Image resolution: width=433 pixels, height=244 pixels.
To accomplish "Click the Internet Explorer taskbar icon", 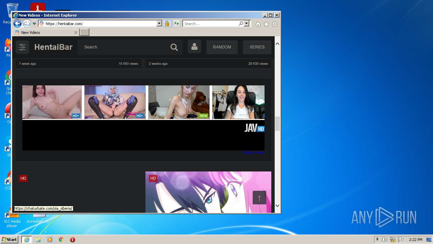I will tap(27, 240).
